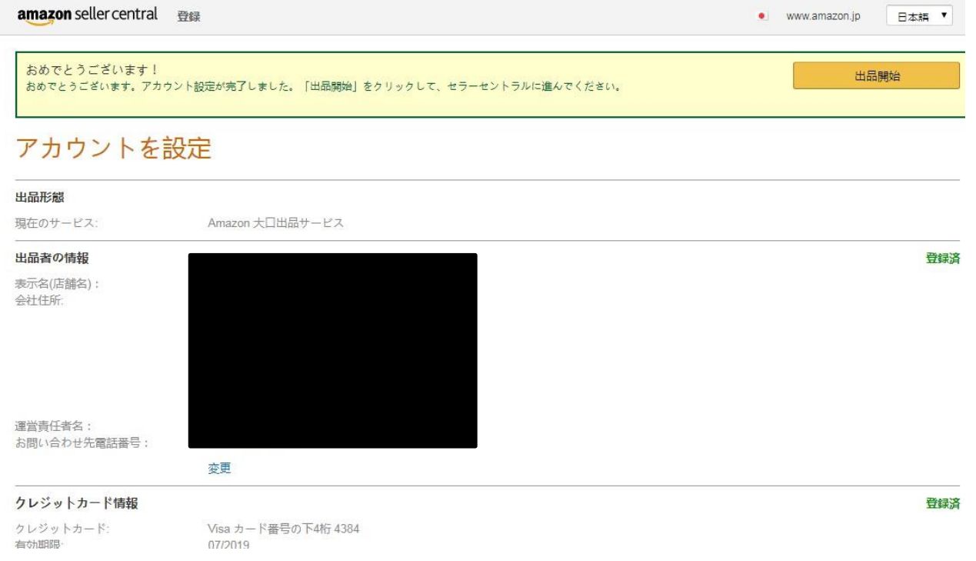Click the 07/2019 expiry date

click(229, 545)
